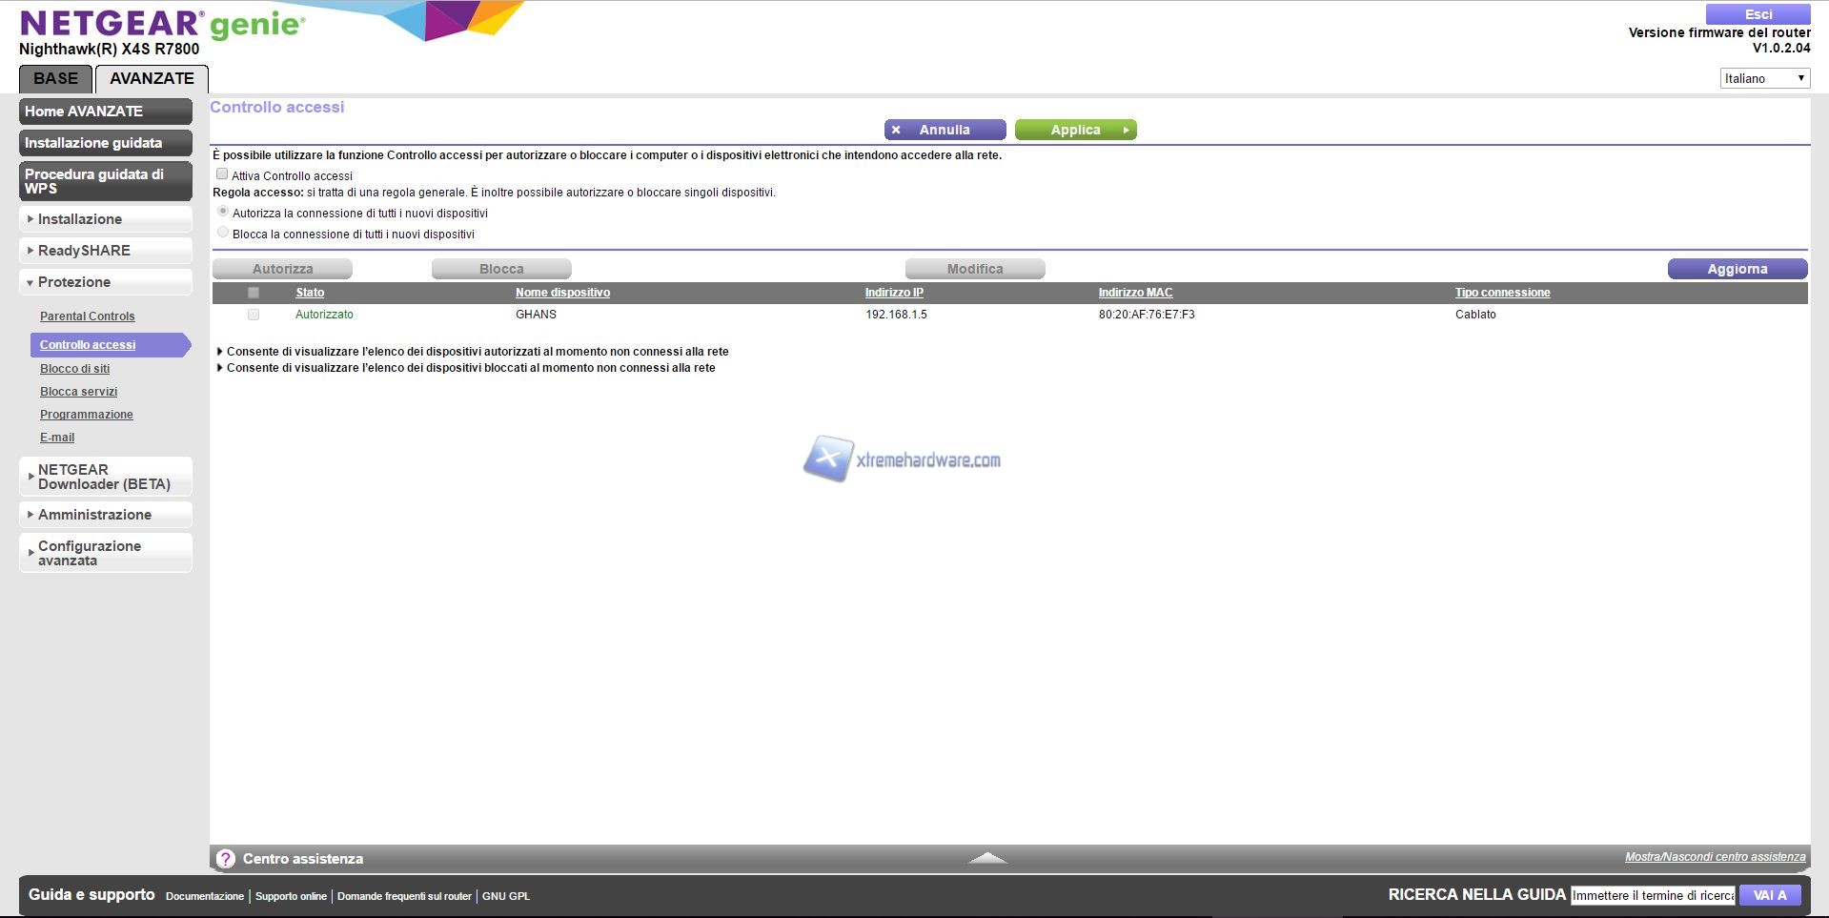Expand list of blocked devices not connected

click(470, 368)
